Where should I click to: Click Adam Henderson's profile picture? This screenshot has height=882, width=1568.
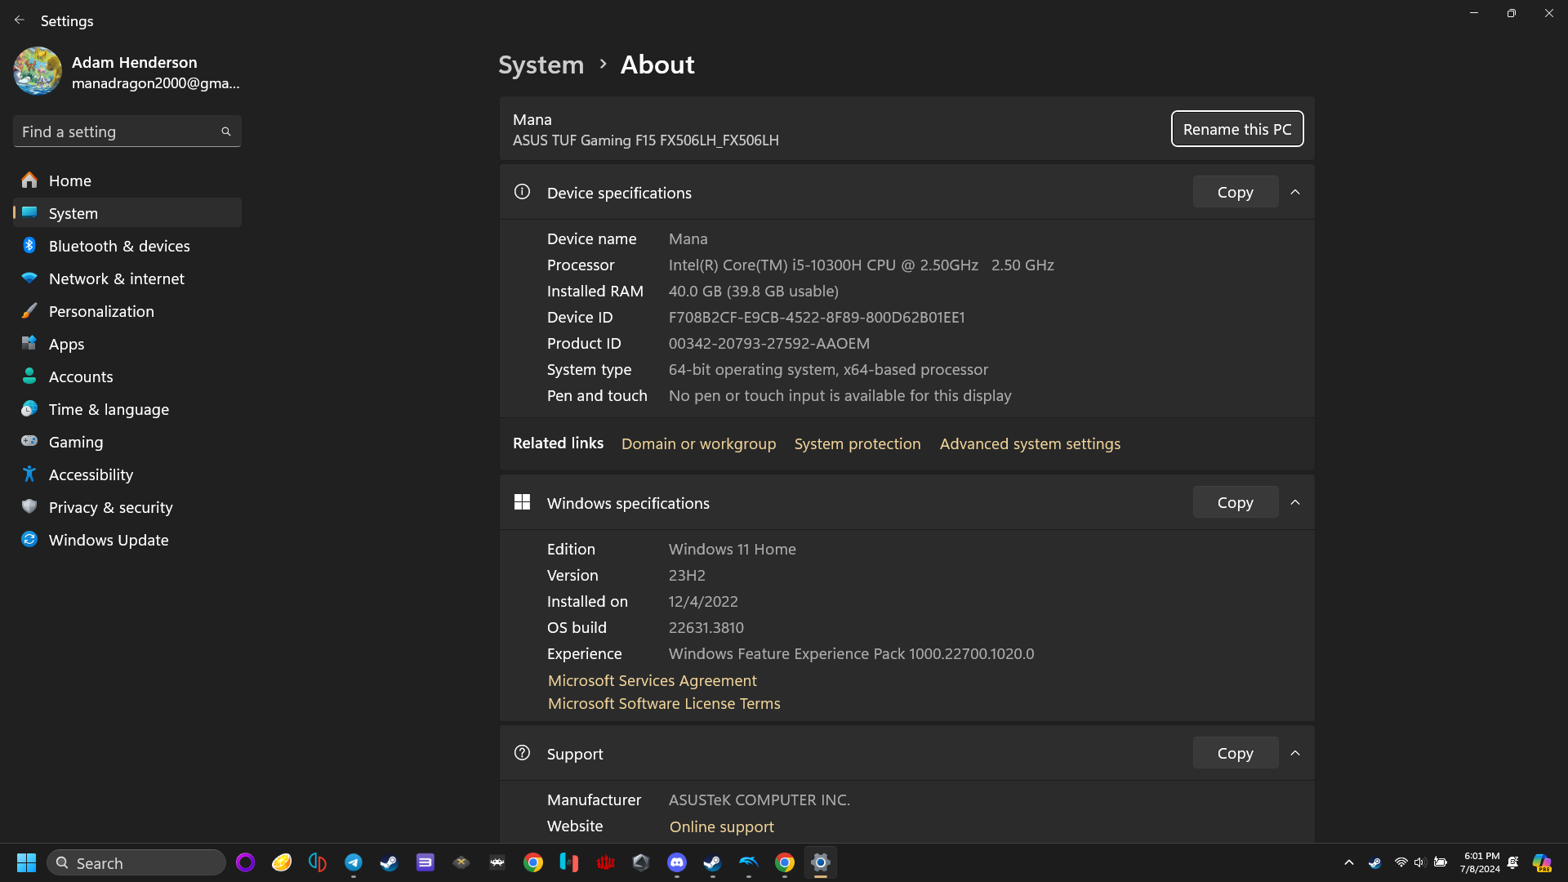click(x=38, y=72)
